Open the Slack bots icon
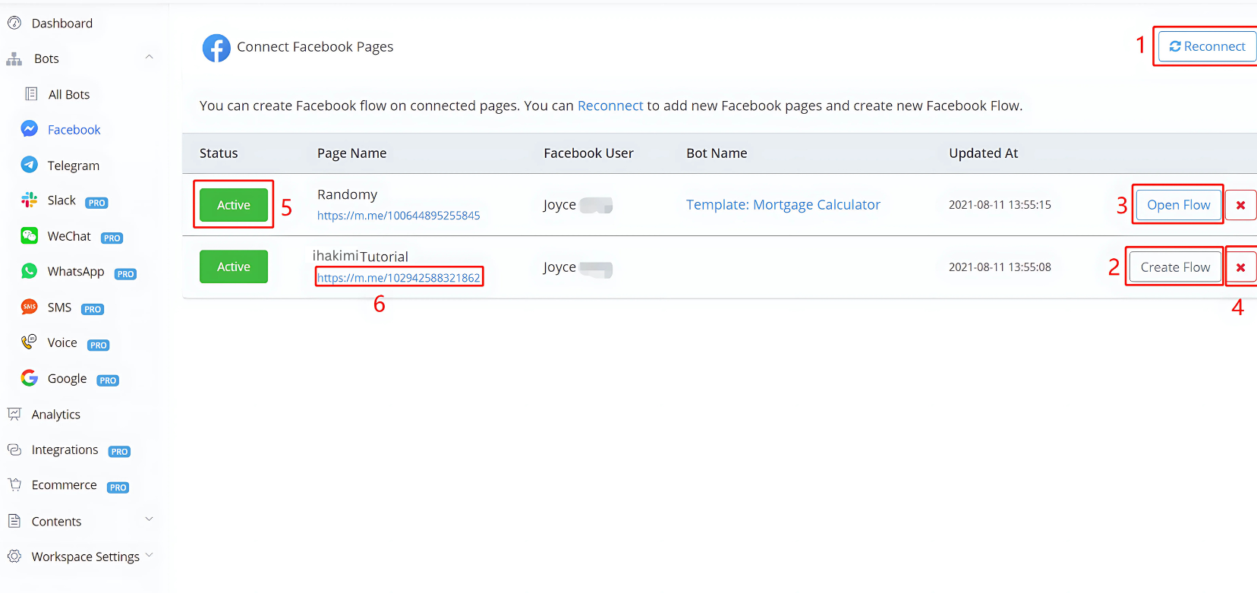1257x593 pixels. pos(30,200)
